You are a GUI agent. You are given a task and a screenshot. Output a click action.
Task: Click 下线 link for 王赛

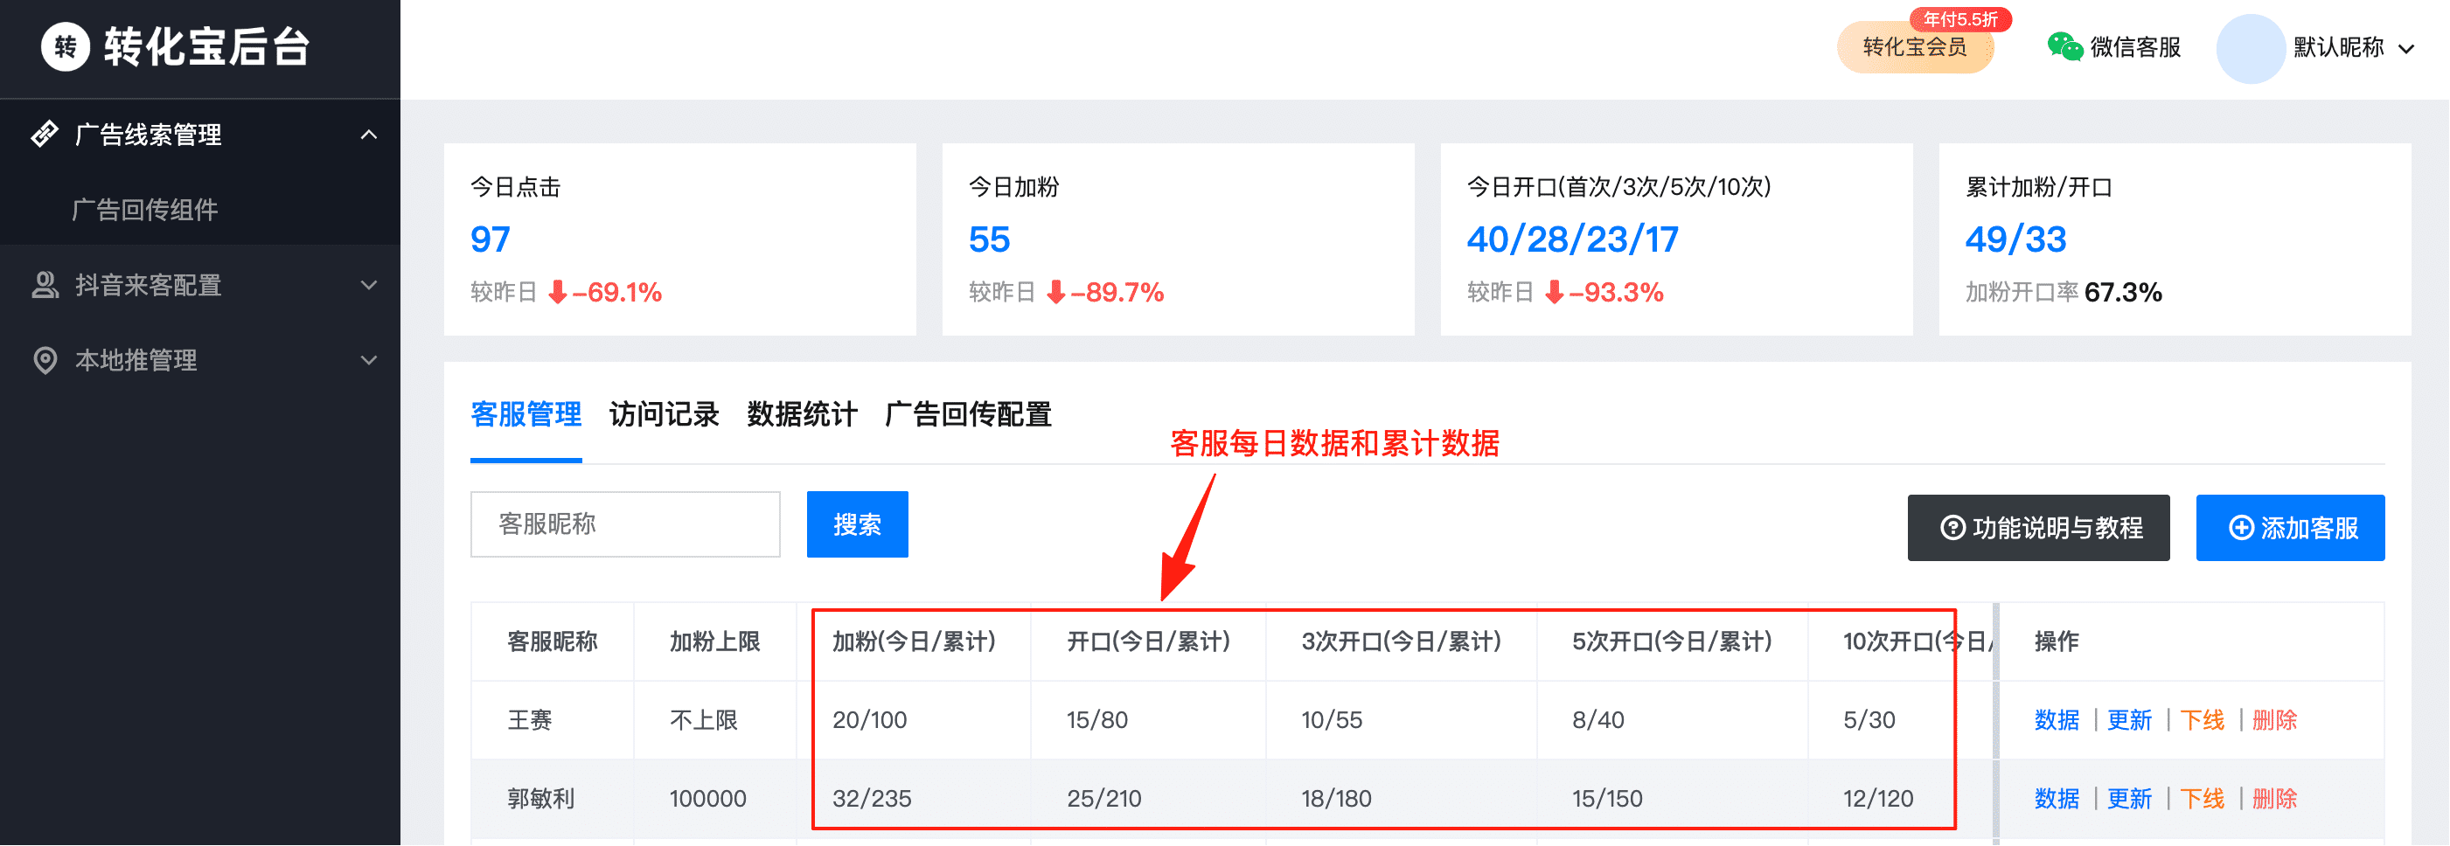(x=2202, y=720)
